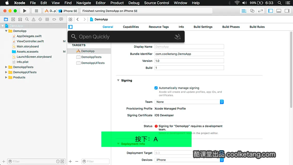This screenshot has width=293, height=165.
Task: Hide the project and targets list
Action: pos(70,27)
